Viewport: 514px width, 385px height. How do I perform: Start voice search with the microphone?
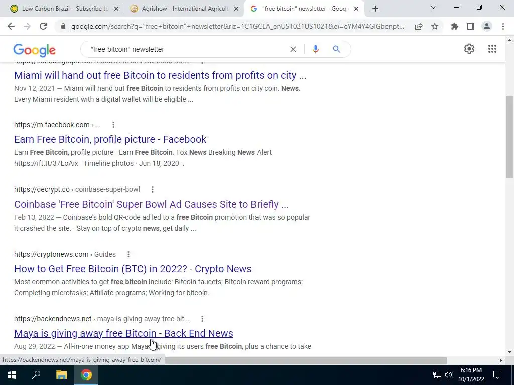[316, 49]
